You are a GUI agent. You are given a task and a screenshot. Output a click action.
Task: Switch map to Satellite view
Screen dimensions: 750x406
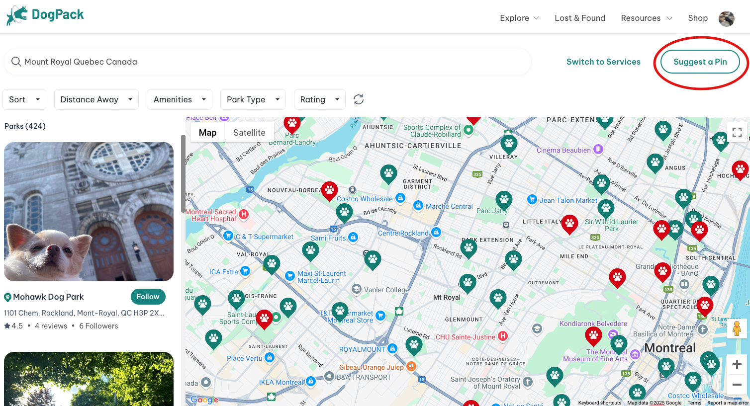pos(249,133)
